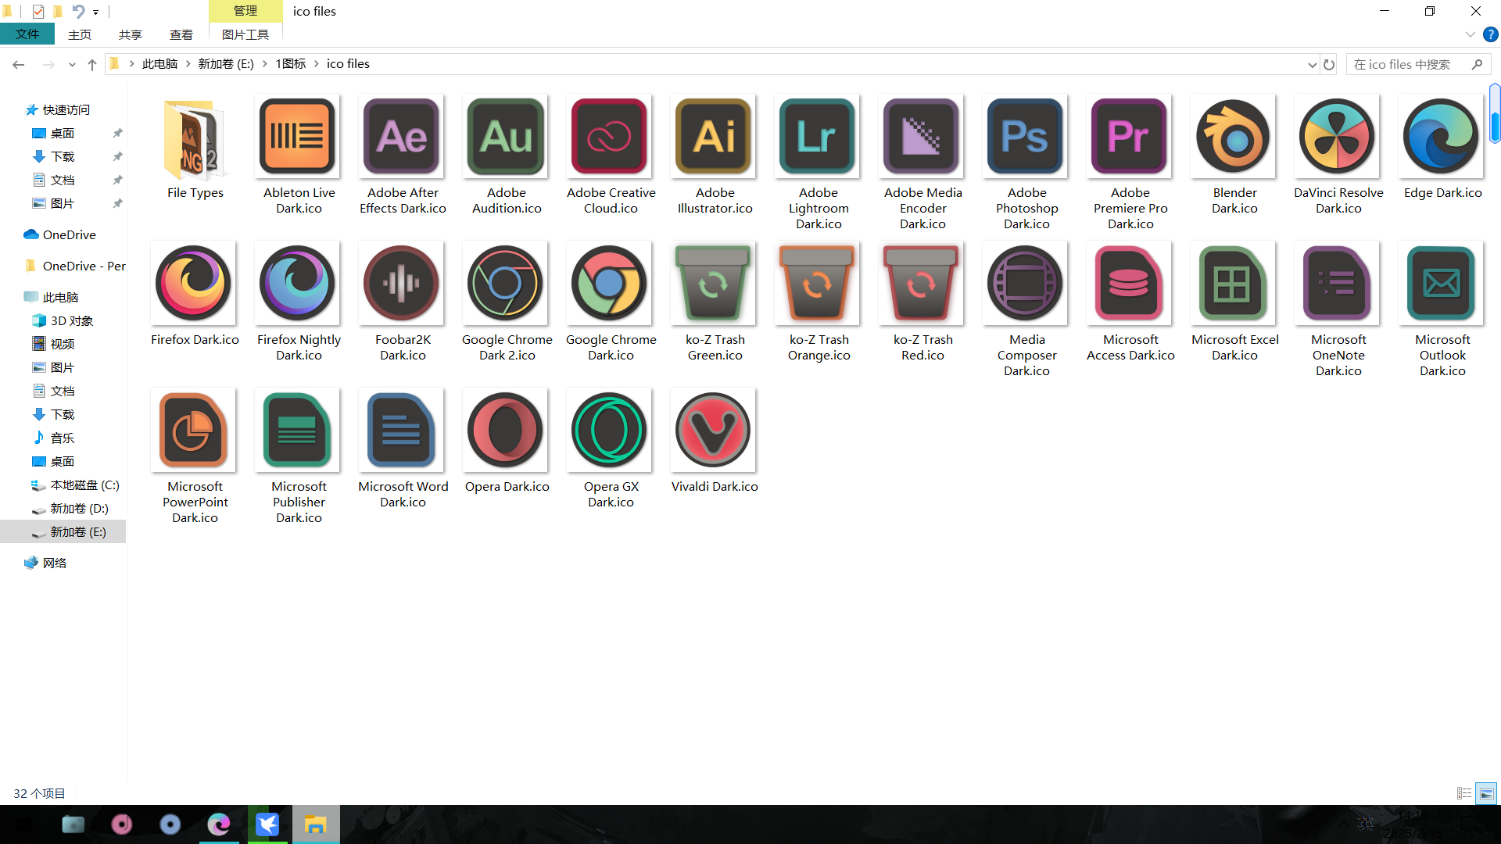Viewport: 1501px width, 844px height.
Task: Select the Adobe After Effects Dark.ico icon
Action: [x=403, y=137]
